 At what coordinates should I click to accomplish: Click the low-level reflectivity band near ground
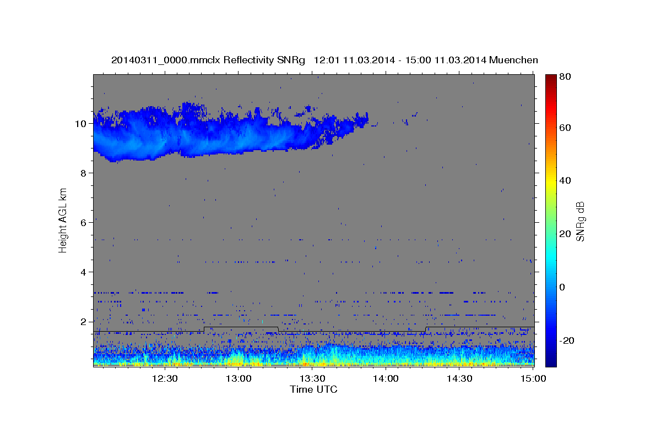313,355
